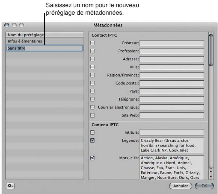The width and height of the screenshot is (218, 194).
Task: Click the Profession text field
Action: pyautogui.click(x=172, y=51)
